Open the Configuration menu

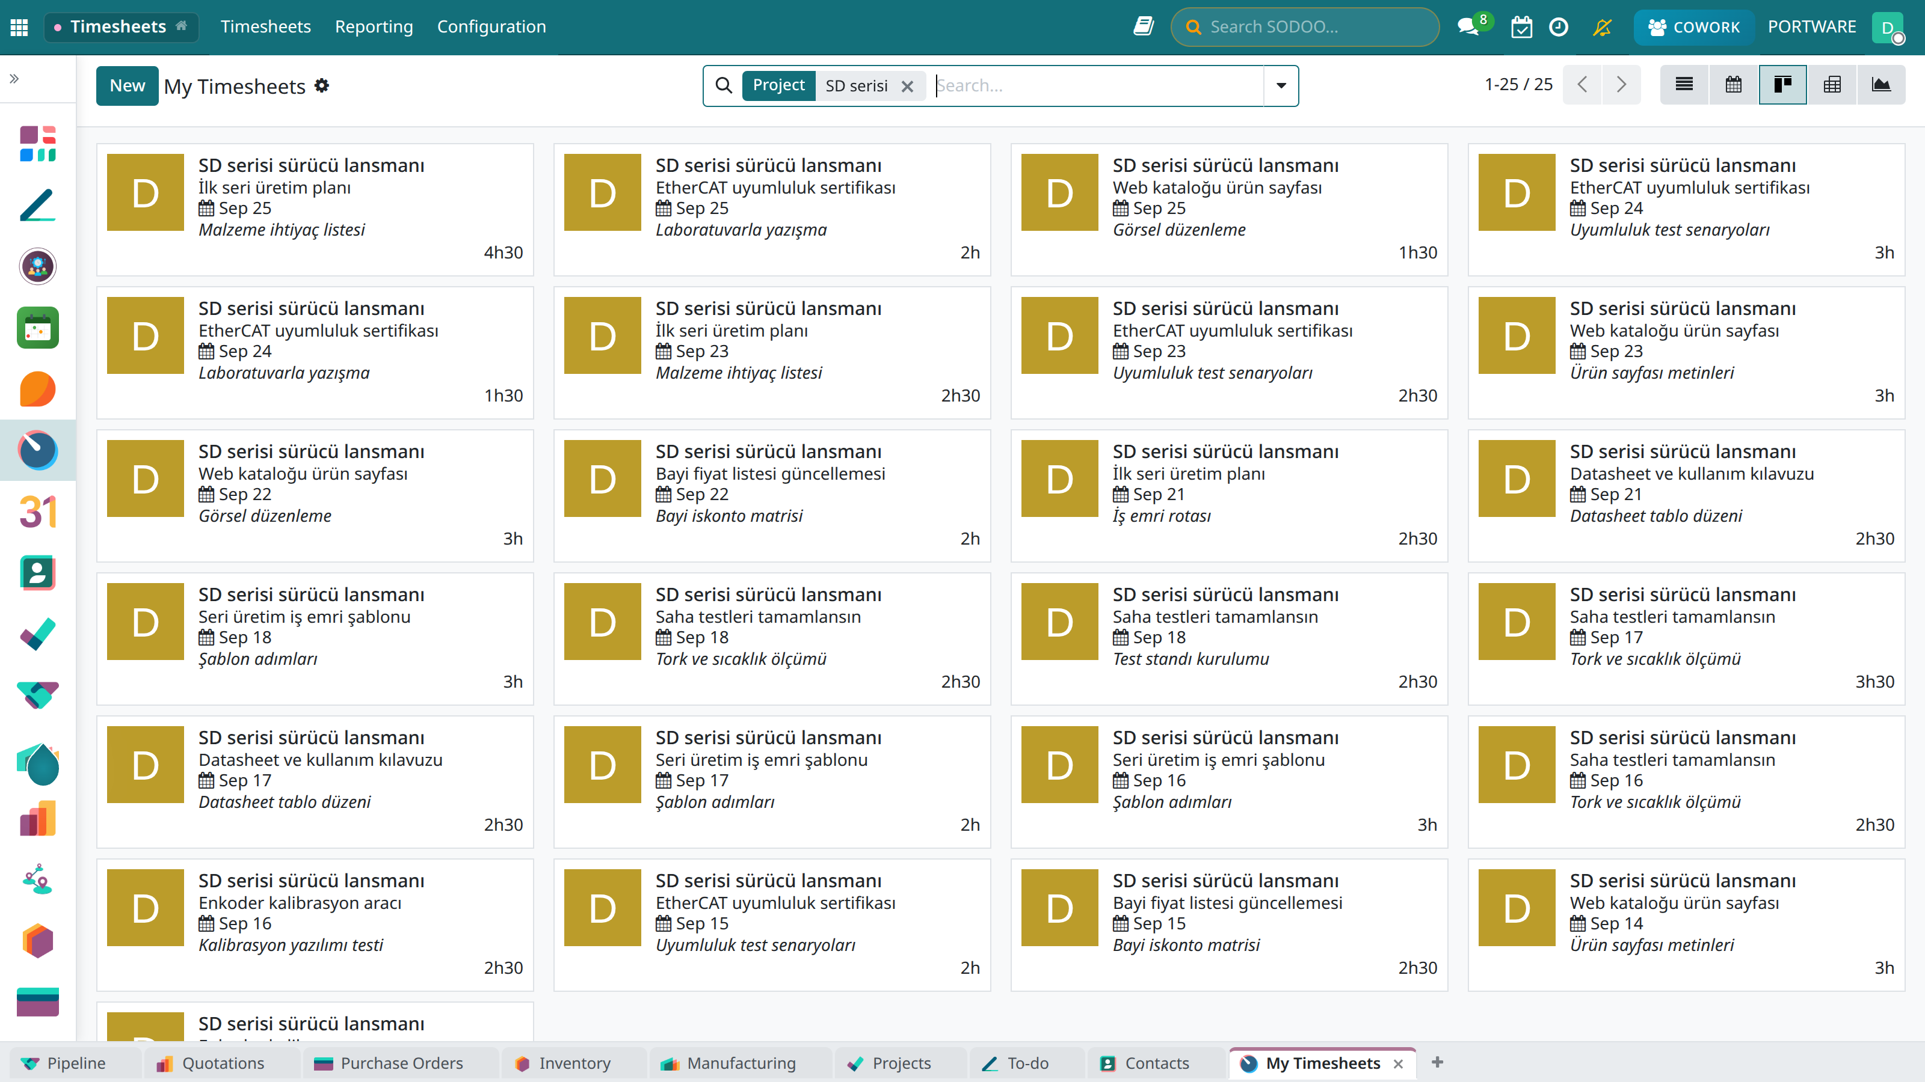[x=491, y=27]
